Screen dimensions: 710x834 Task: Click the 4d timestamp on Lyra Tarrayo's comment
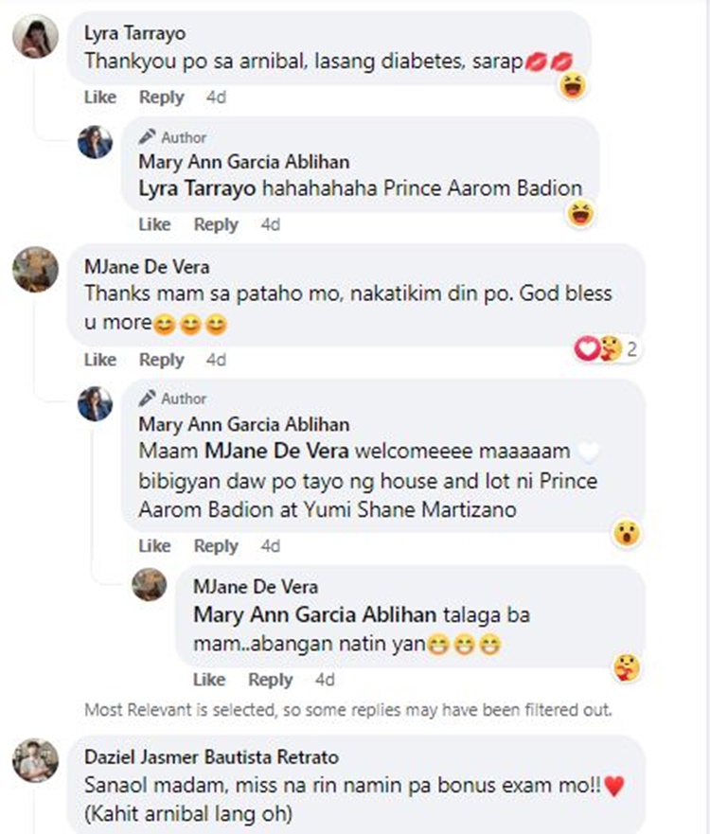[x=216, y=97]
